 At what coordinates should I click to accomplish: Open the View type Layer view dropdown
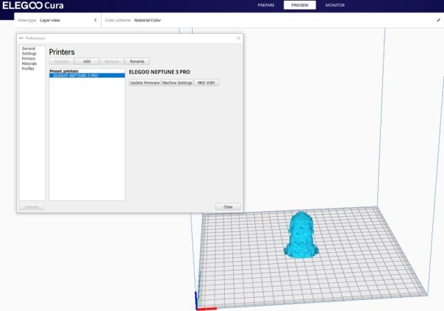point(57,20)
